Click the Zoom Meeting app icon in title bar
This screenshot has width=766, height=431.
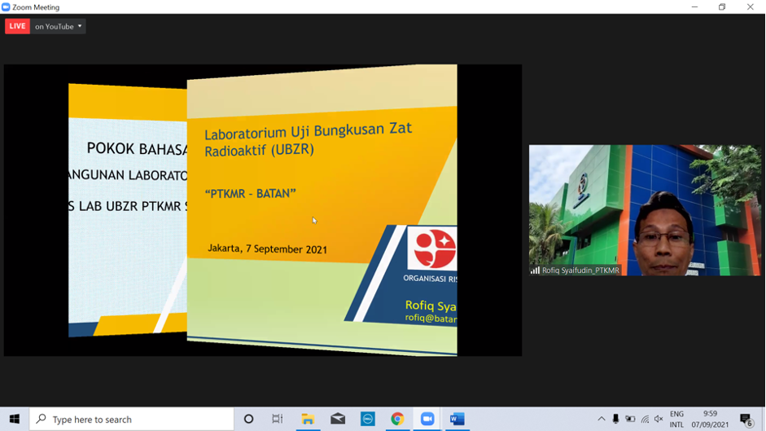click(x=6, y=7)
